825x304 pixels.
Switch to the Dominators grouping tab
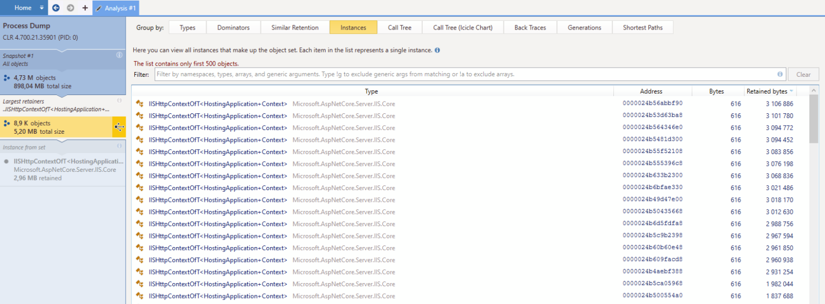[233, 27]
